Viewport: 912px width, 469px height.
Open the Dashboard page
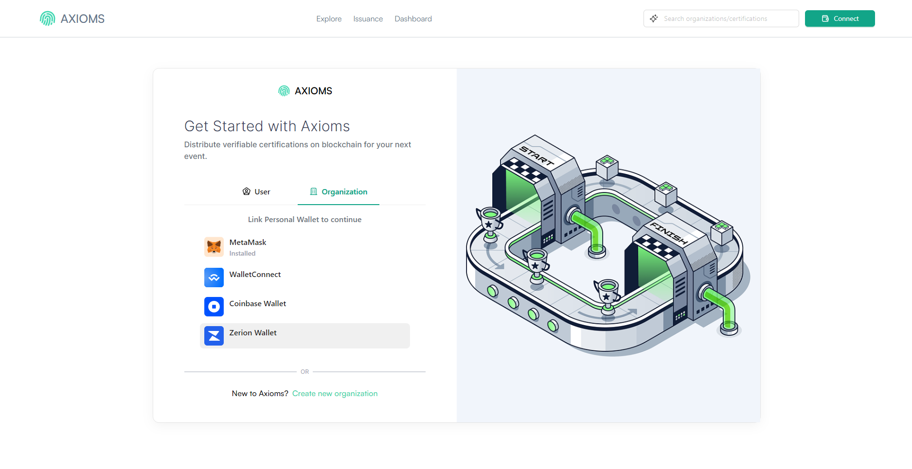click(x=413, y=18)
